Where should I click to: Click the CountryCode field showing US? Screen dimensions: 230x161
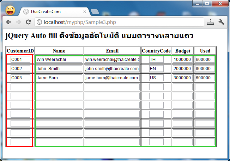point(156,78)
